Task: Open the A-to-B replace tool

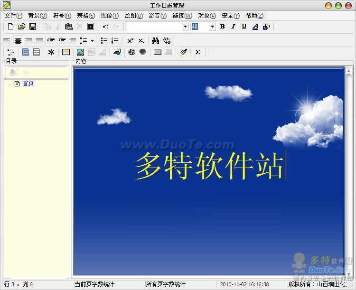Action: pos(167,41)
